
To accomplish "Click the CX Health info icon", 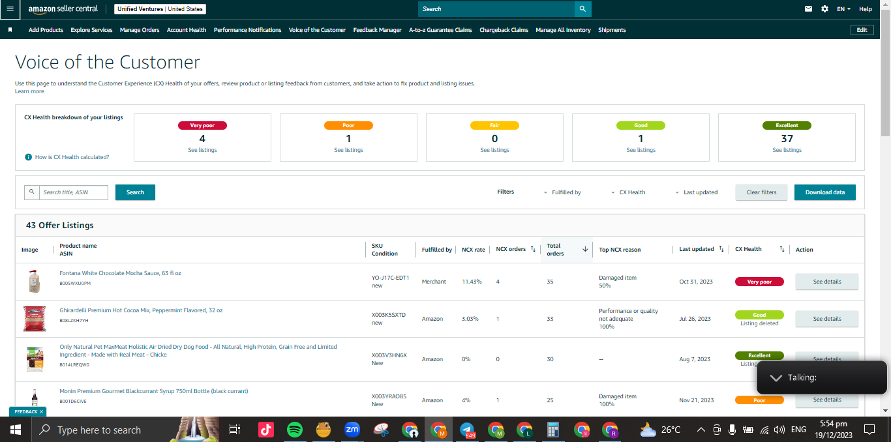I will (x=29, y=157).
